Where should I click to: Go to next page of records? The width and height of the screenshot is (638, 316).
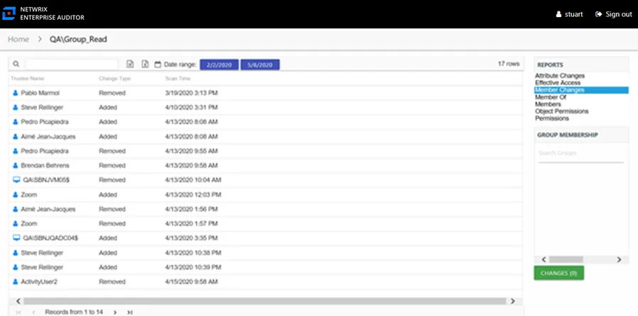point(115,312)
